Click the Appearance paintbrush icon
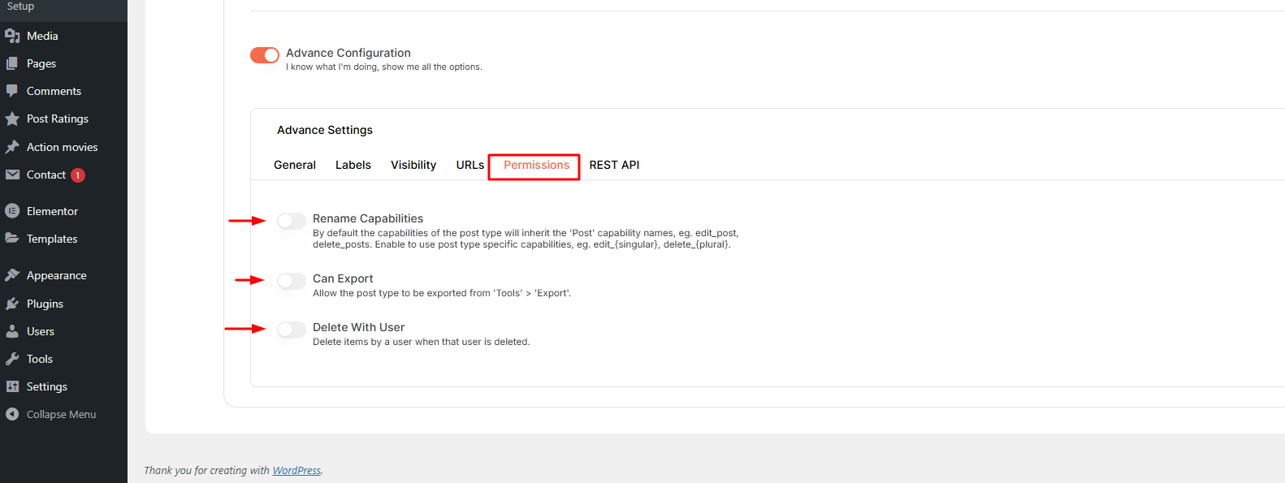 [x=12, y=275]
